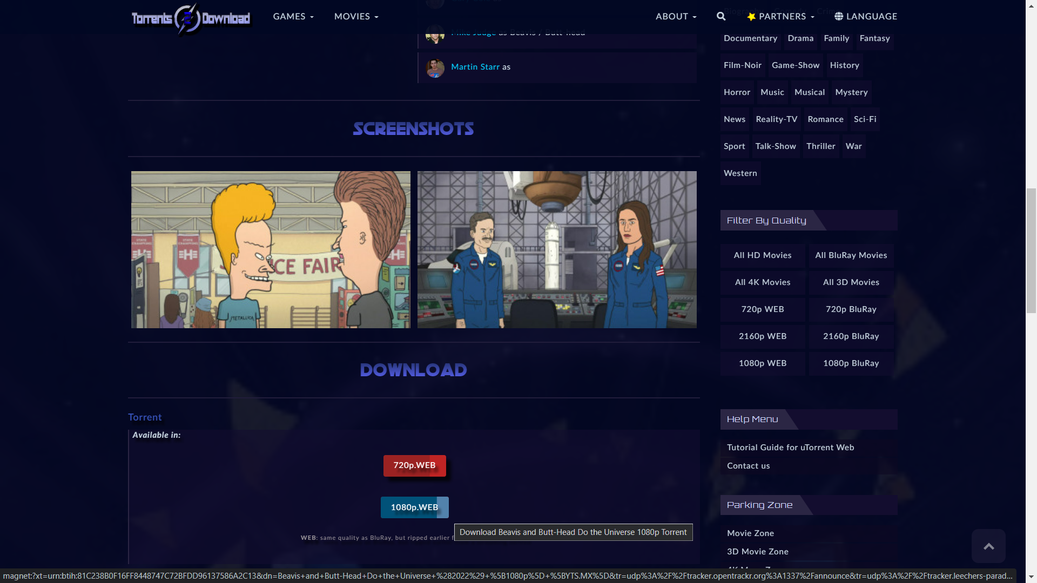The width and height of the screenshot is (1037, 583).
Task: Click the page vertical scrollbar thumb
Action: click(1031, 251)
